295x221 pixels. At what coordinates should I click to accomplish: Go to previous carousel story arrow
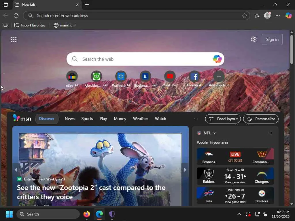16,170
